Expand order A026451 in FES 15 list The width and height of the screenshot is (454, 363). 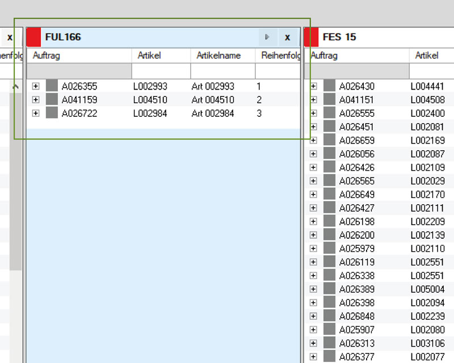click(313, 127)
